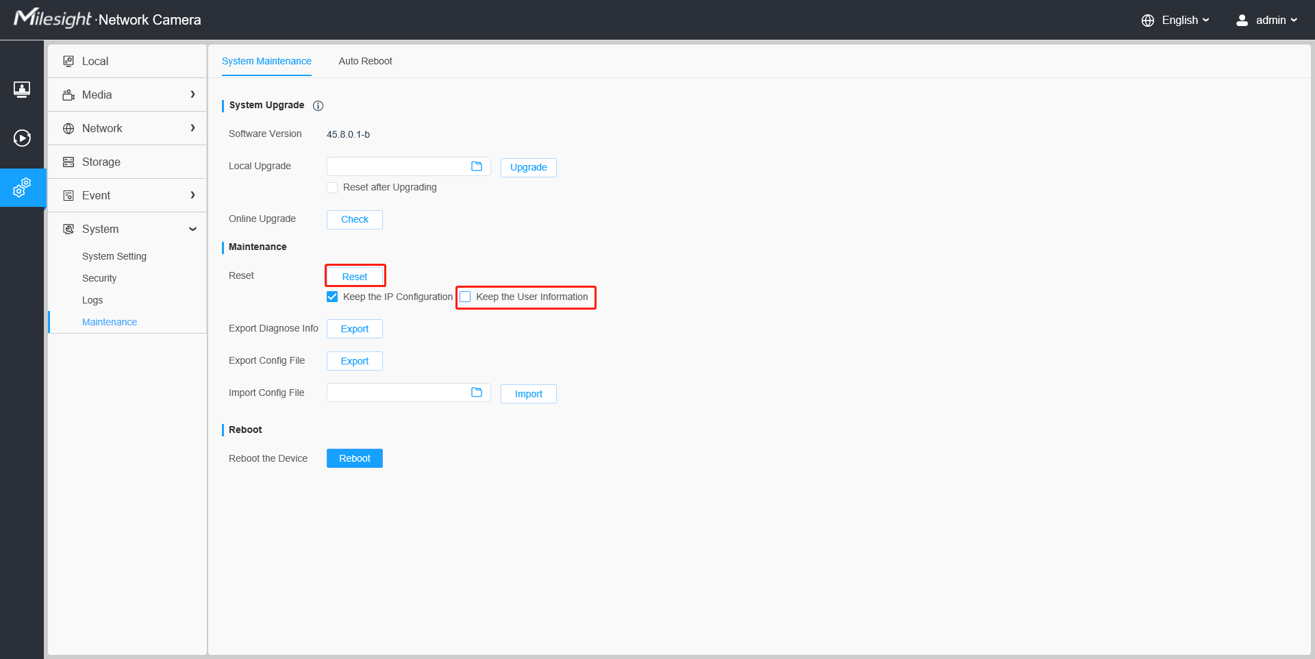Check Keep the User Information
This screenshot has width=1315, height=659.
(465, 297)
